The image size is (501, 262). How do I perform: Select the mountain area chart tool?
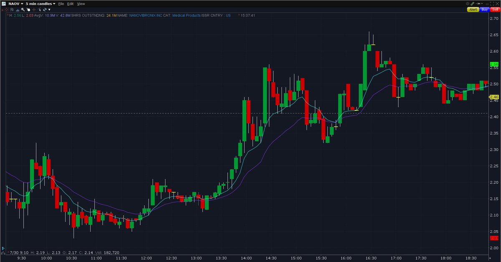click(x=18, y=10)
